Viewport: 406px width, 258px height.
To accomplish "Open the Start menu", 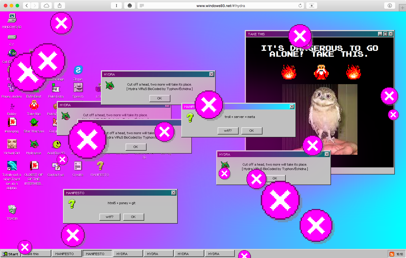I will pyautogui.click(x=11, y=254).
